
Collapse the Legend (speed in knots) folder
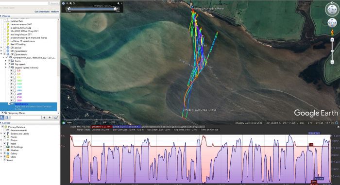pyautogui.click(x=6, y=67)
